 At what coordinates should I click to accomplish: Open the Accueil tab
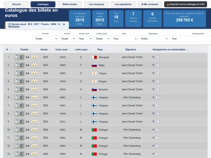coord(16,4)
